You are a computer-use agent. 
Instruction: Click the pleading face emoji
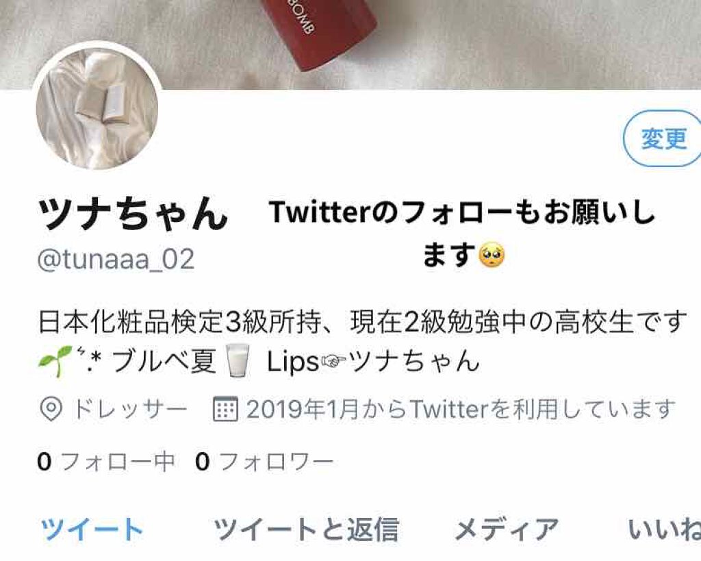click(492, 255)
